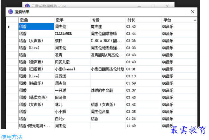This screenshot has height=140, width=209.
Task: Sort by the 时长 column header
Action: (x=144, y=20)
